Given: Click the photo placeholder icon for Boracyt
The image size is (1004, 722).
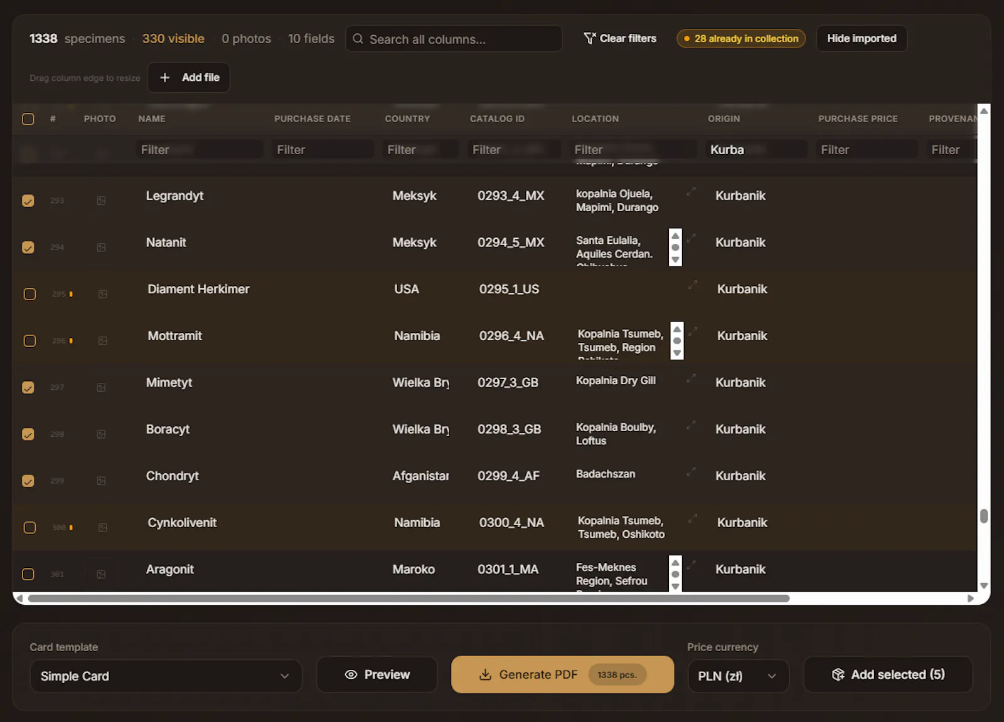Looking at the screenshot, I should [x=101, y=434].
